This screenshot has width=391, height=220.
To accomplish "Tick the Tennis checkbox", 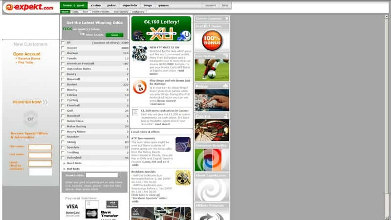I will click(63, 58).
